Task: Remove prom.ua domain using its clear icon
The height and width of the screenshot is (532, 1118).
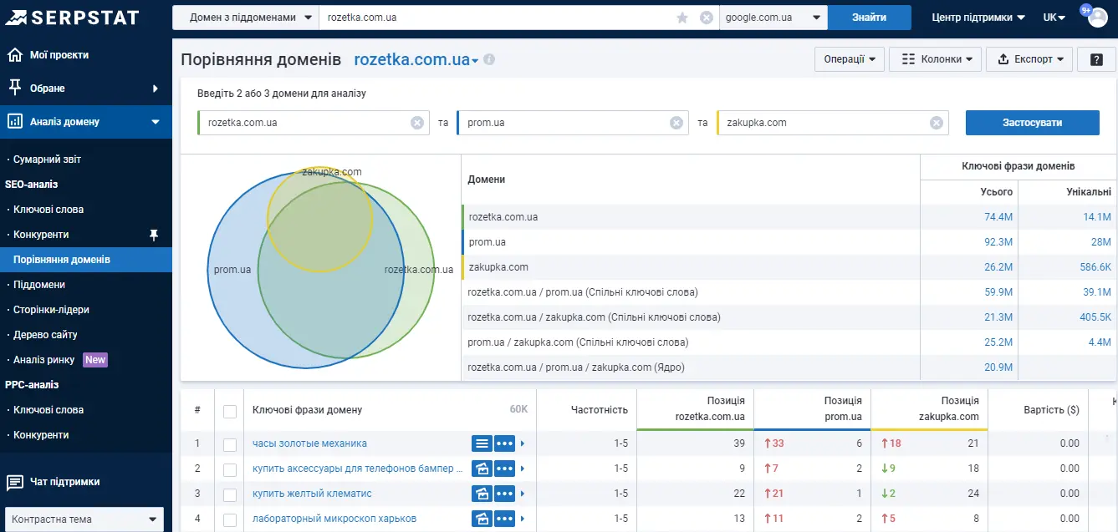Action: pyautogui.click(x=676, y=123)
